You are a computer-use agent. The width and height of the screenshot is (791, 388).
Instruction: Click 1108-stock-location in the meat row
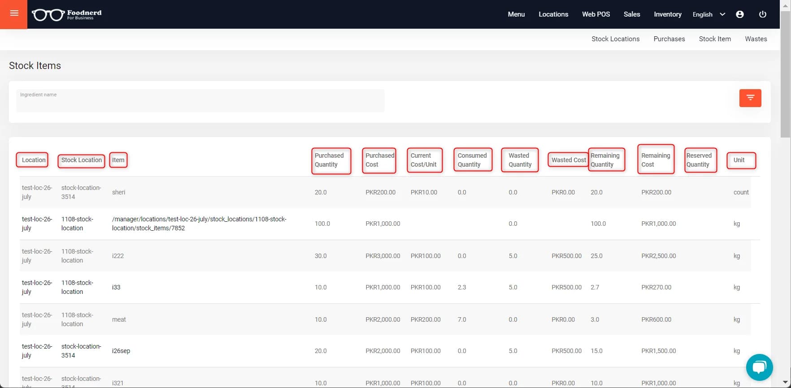coord(77,319)
